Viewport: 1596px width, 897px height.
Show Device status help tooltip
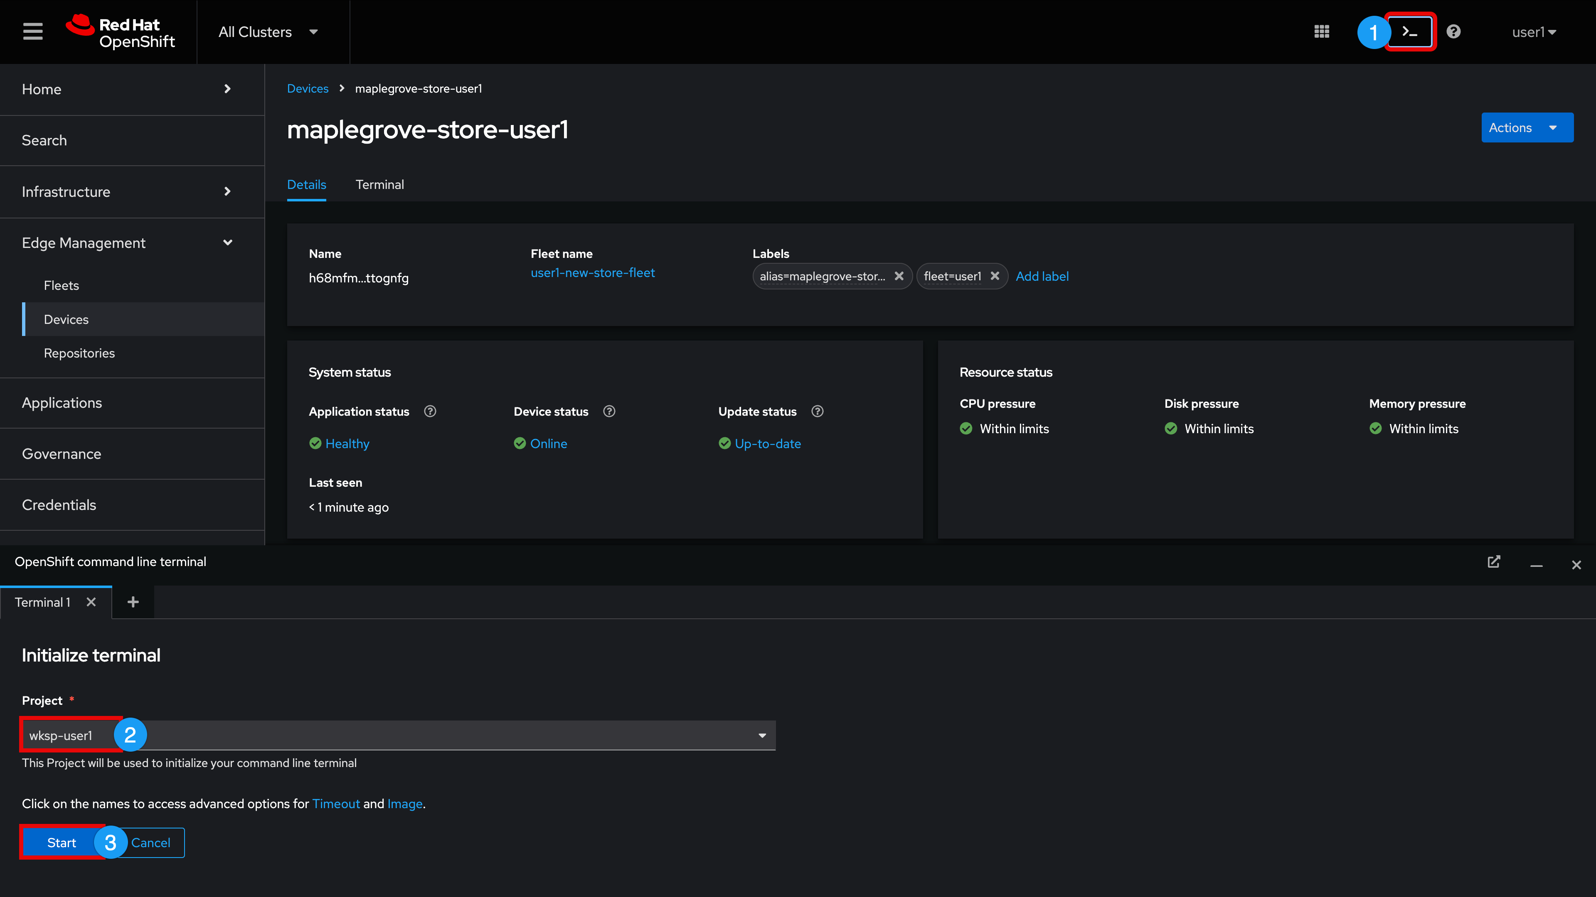click(x=609, y=411)
